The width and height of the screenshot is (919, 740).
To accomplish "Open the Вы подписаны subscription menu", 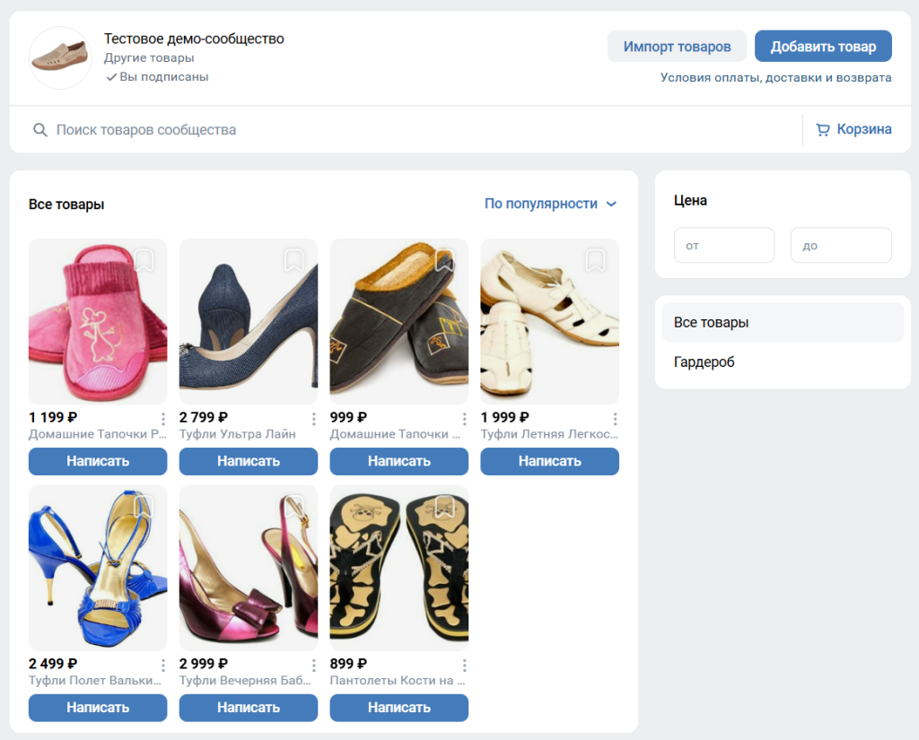I will coord(157,77).
